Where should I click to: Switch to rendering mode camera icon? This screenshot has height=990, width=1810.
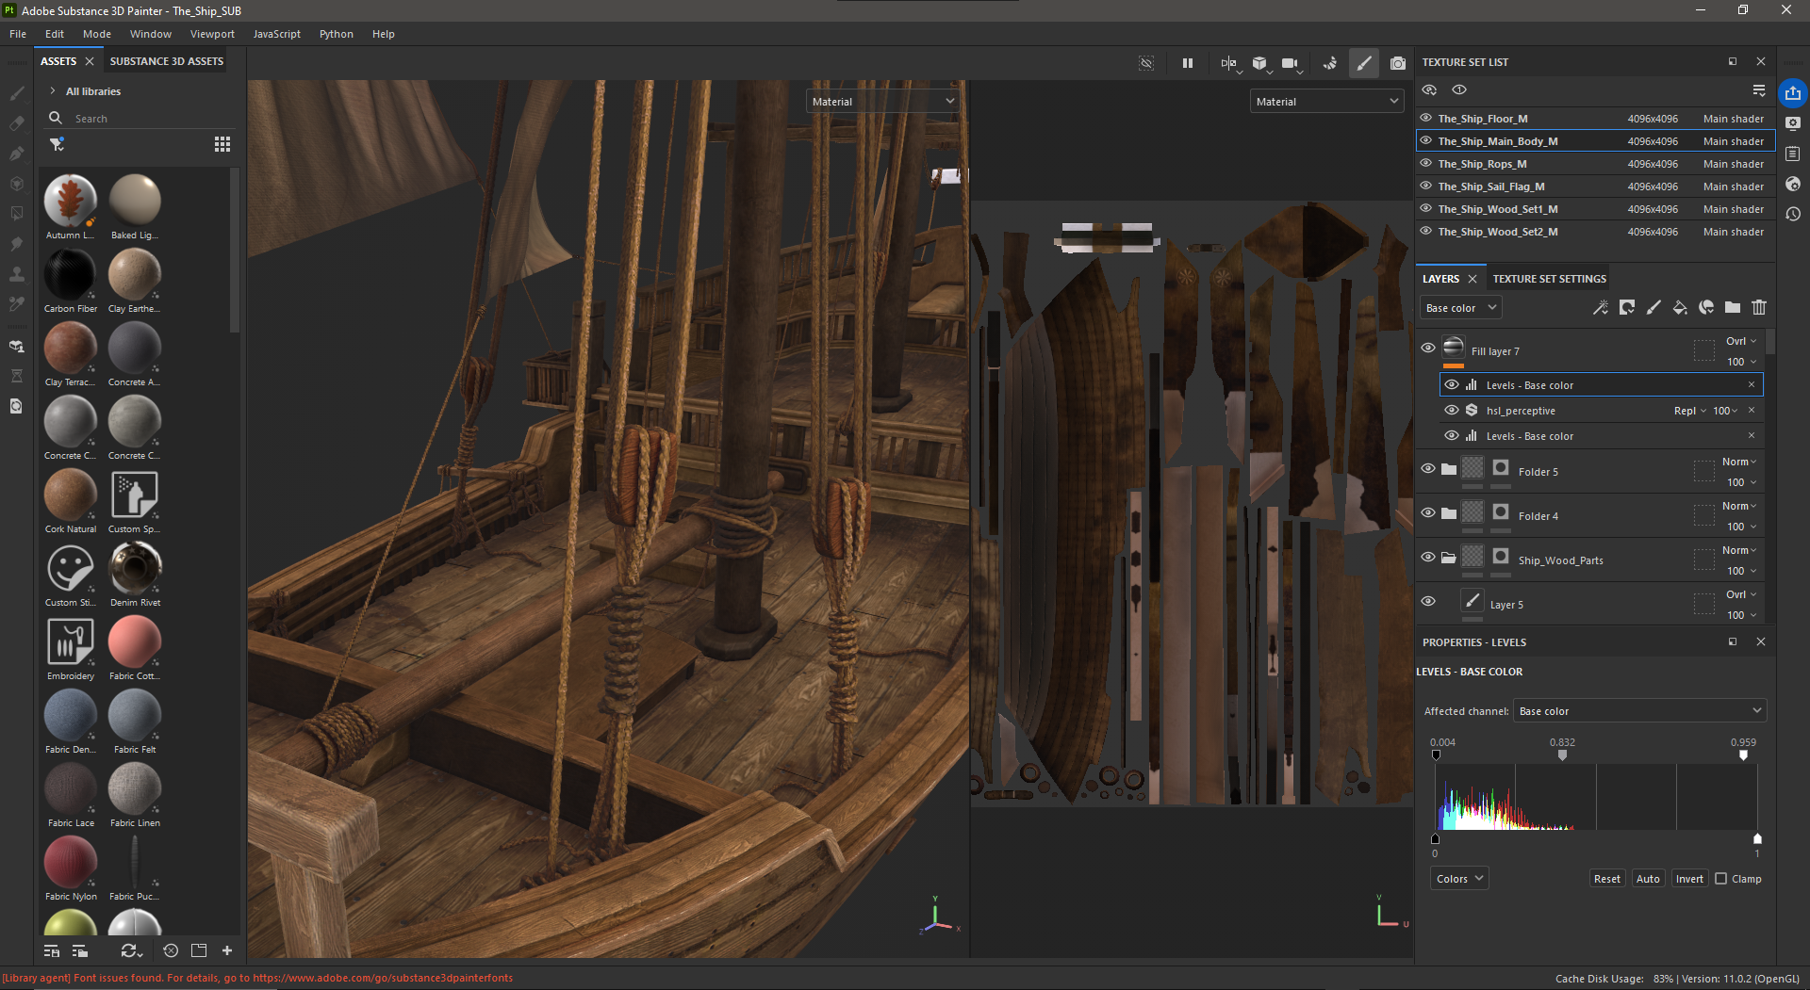pos(1398,63)
